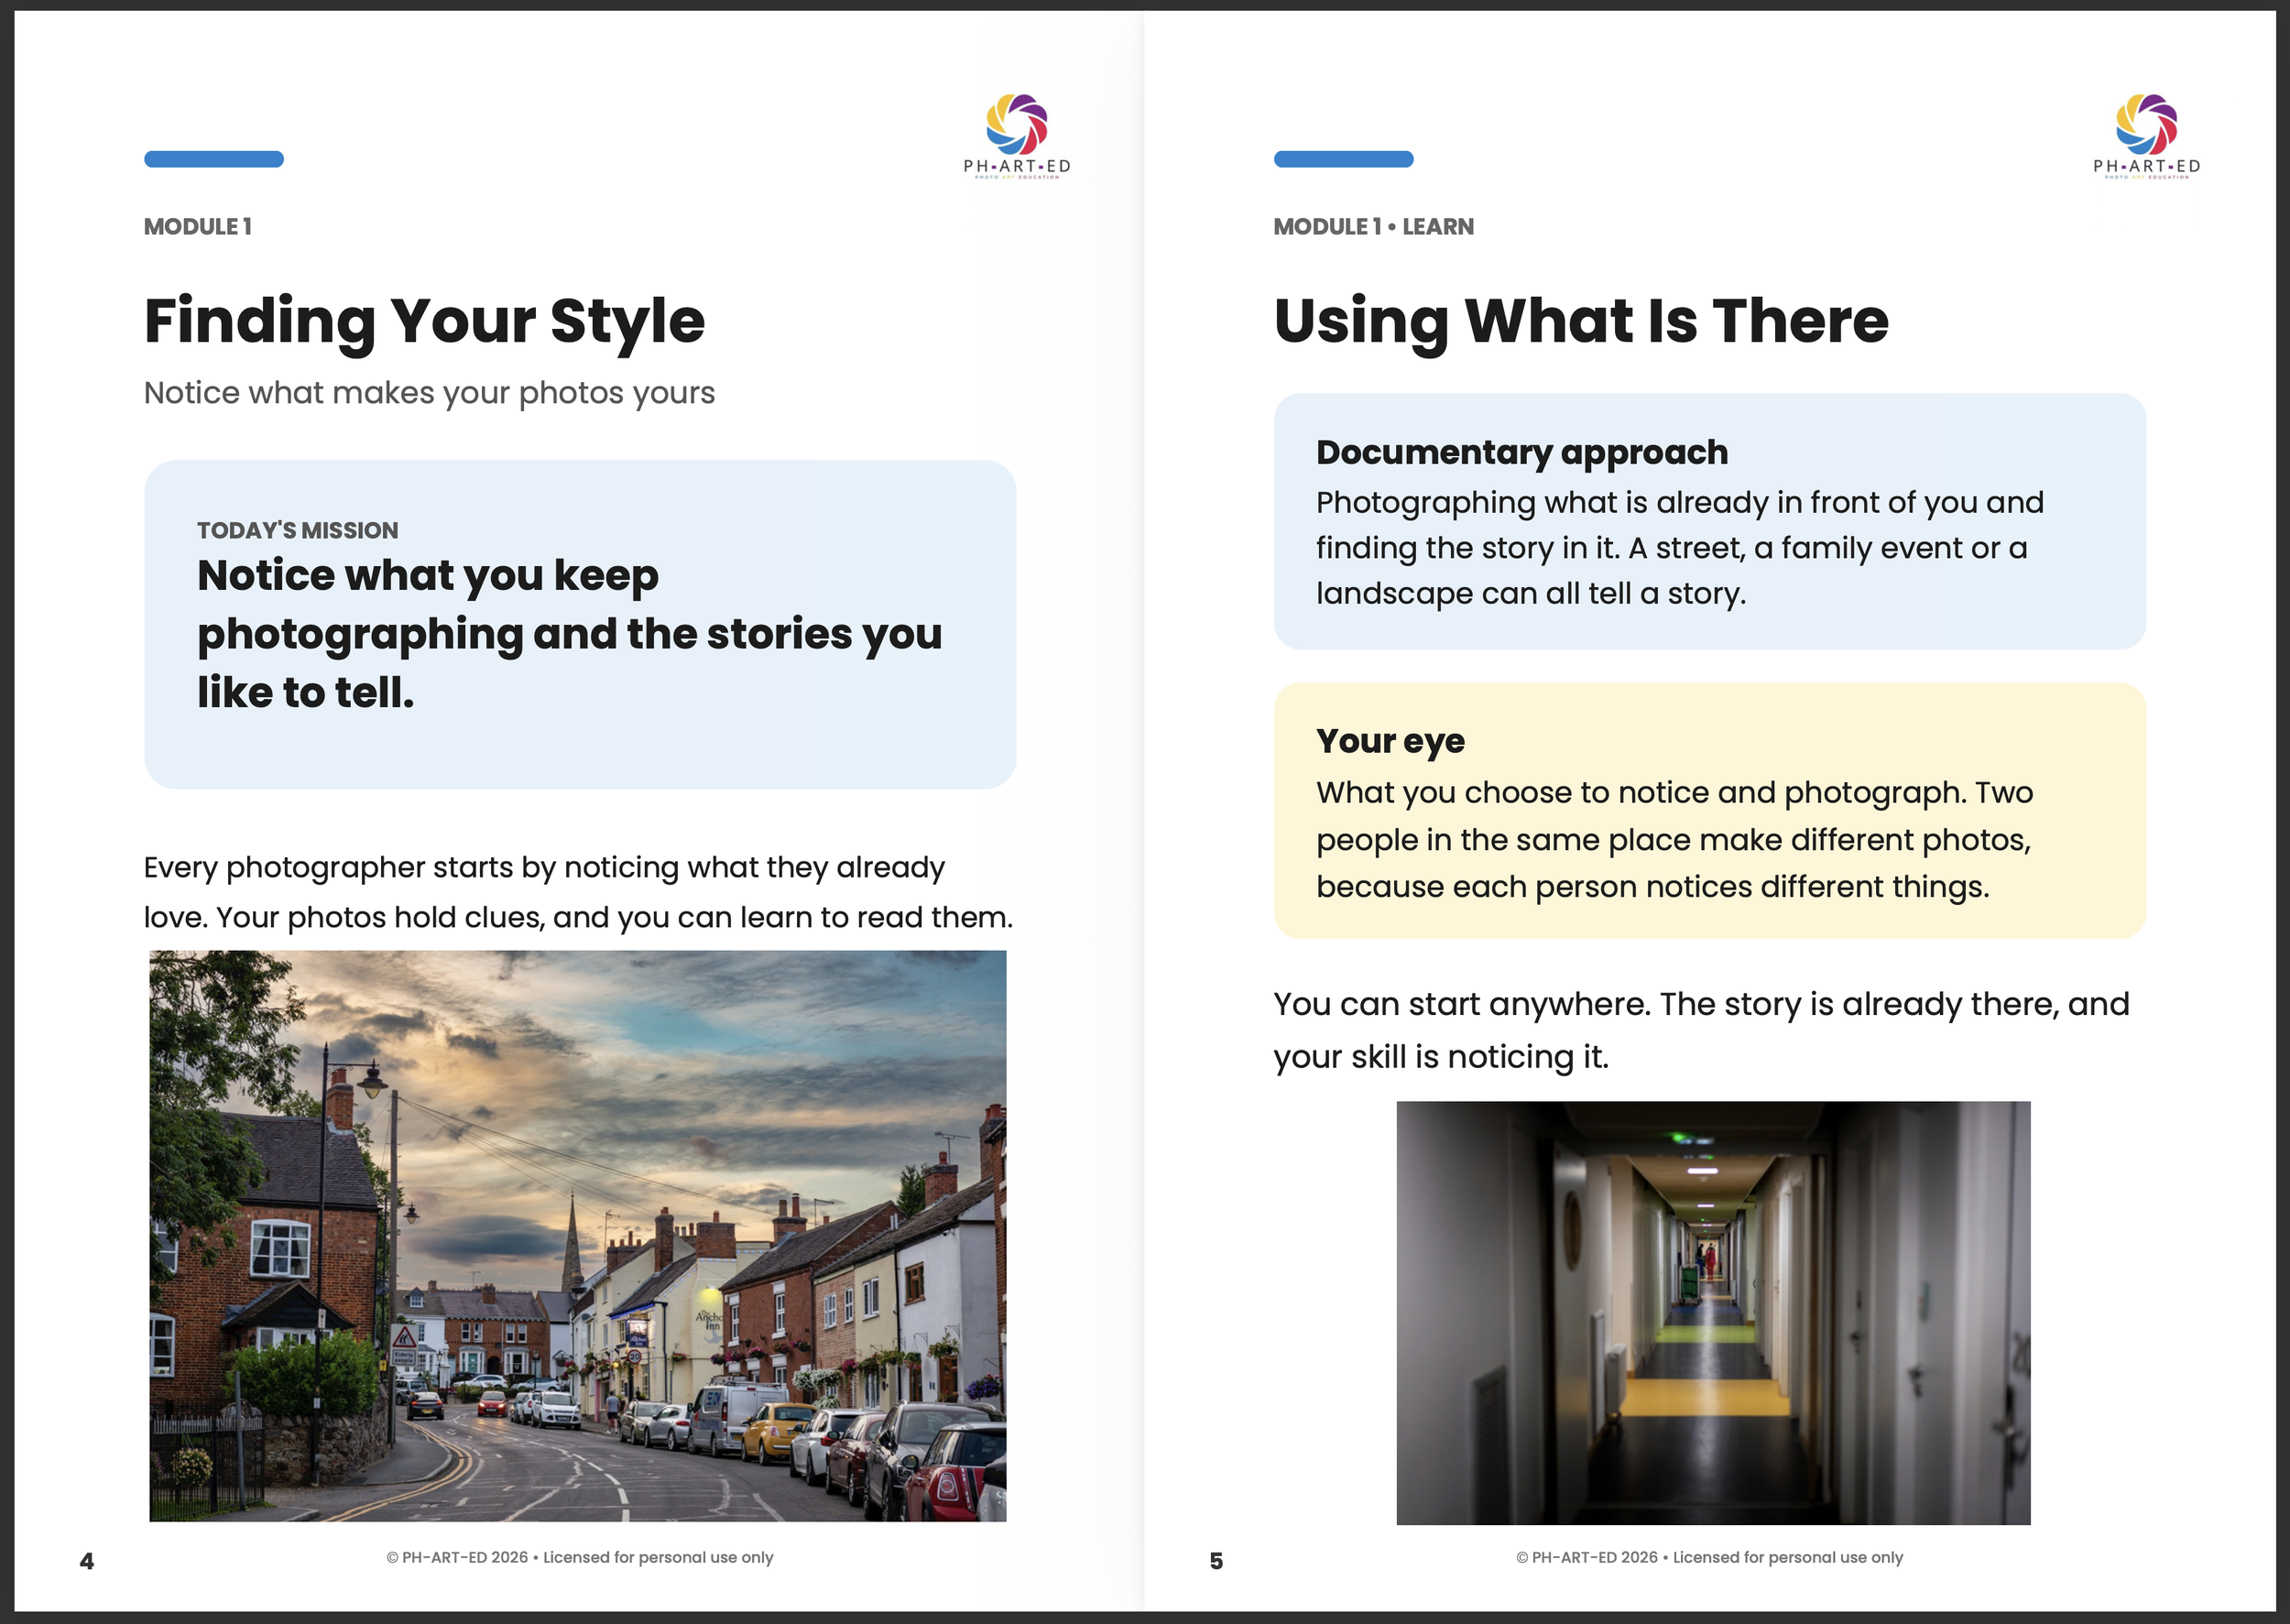Click the mission text 'Notice what you keep photographing'
The height and width of the screenshot is (1624, 2290).
[x=569, y=634]
